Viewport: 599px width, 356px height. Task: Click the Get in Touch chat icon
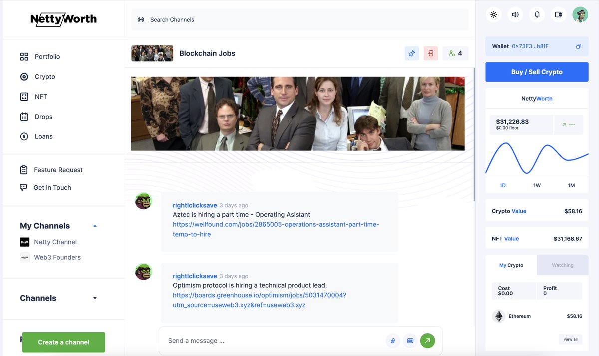tap(23, 188)
